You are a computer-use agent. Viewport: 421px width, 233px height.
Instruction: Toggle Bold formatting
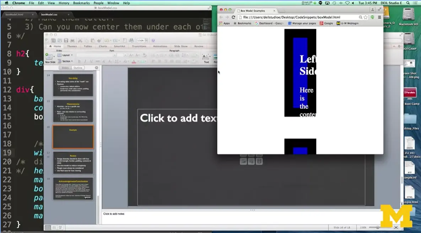pos(79,61)
